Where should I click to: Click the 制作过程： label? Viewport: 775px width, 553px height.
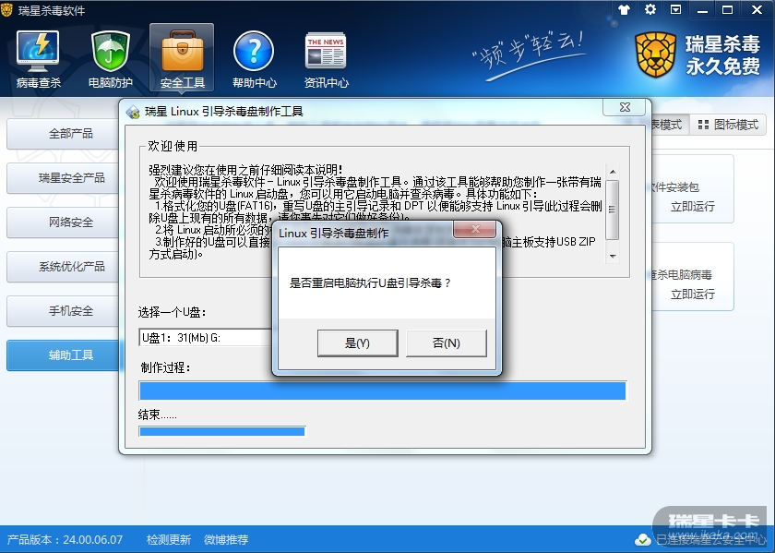165,367
